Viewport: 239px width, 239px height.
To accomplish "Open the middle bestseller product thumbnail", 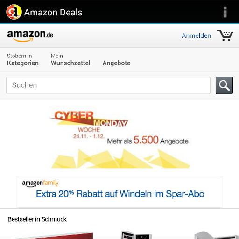I will coord(136,235).
